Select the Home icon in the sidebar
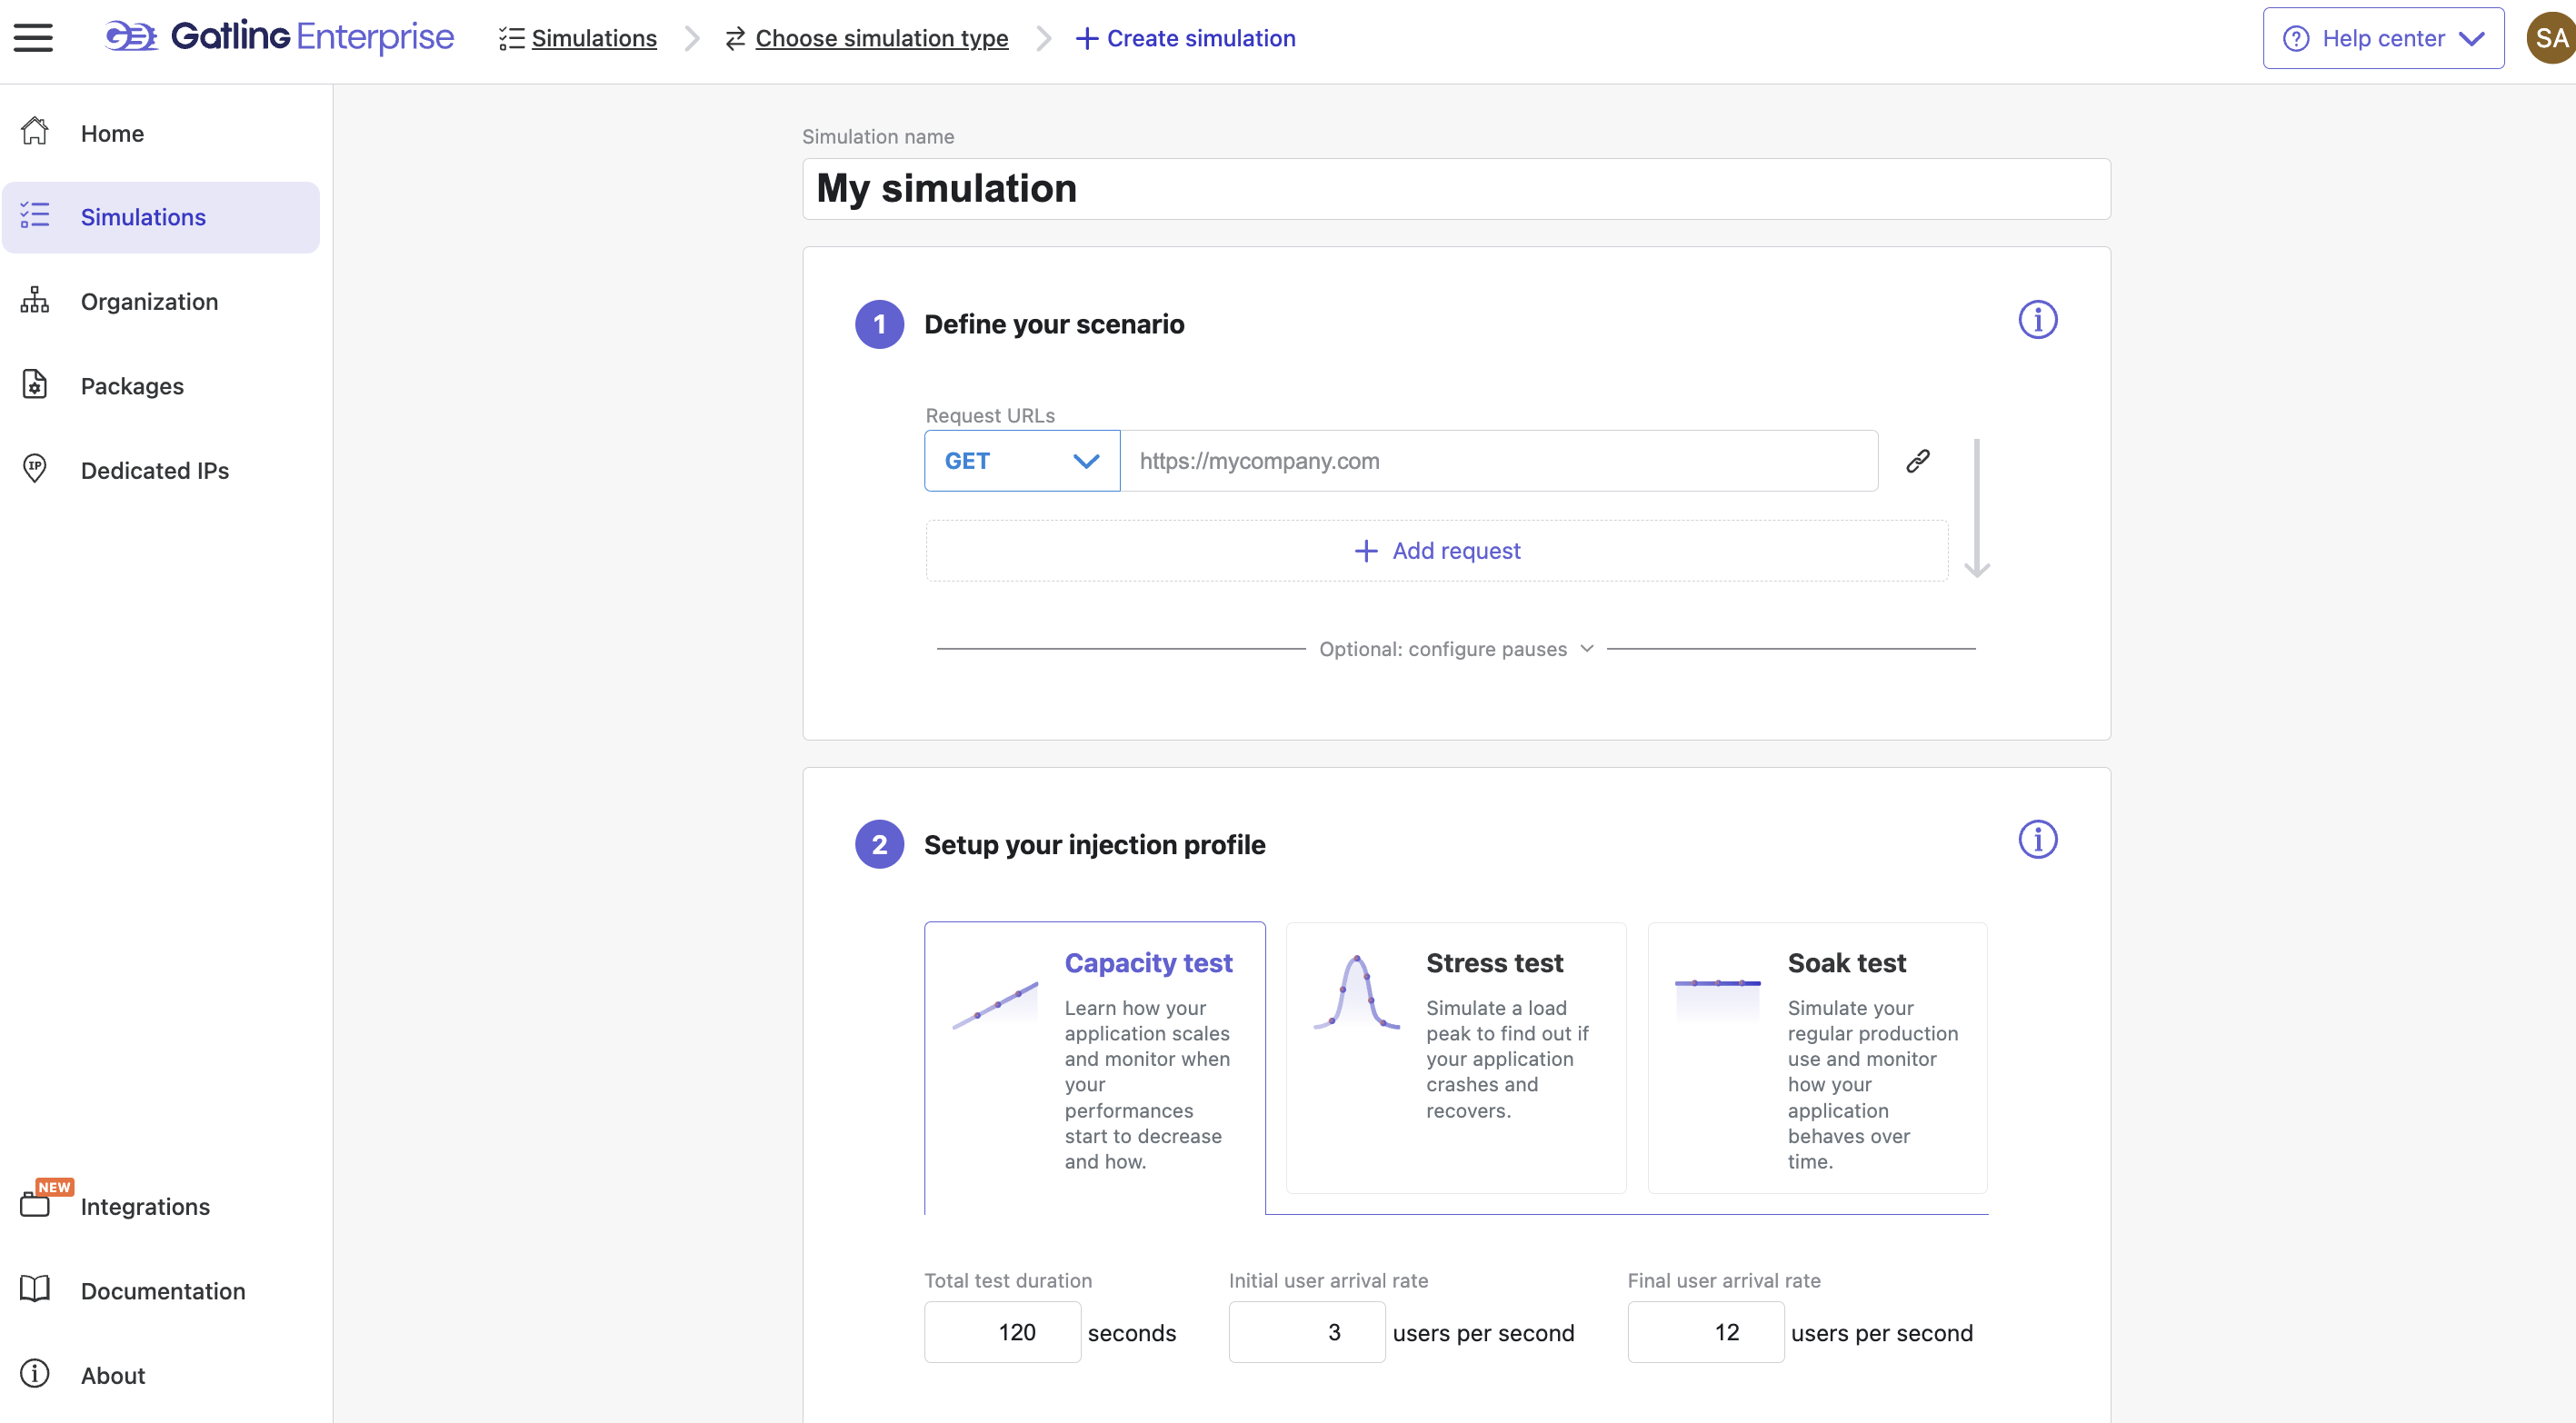 34,131
